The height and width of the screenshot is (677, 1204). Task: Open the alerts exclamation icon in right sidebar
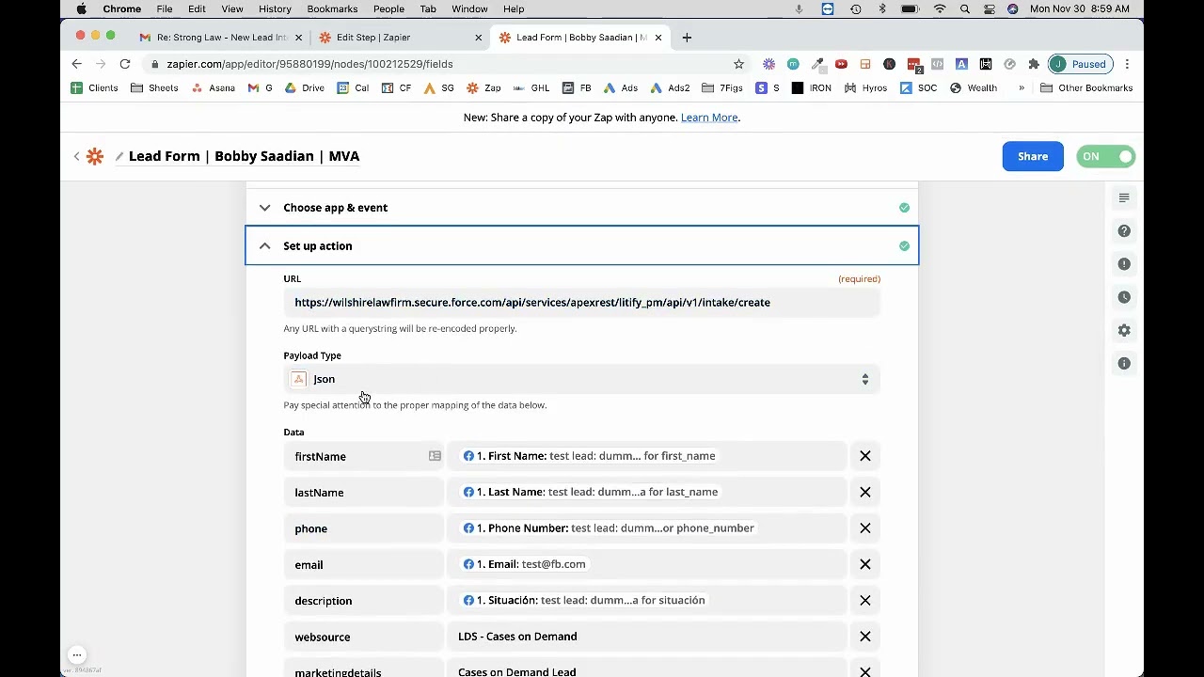(x=1124, y=264)
